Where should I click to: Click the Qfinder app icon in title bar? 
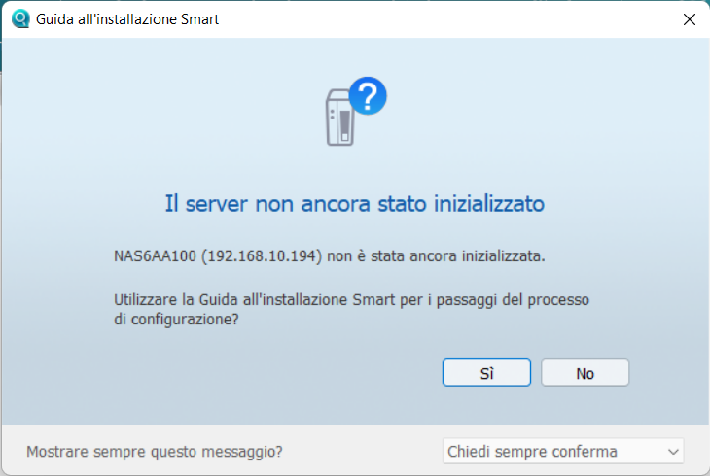20,19
